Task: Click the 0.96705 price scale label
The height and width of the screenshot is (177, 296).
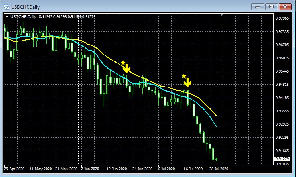Action: [x=282, y=45]
